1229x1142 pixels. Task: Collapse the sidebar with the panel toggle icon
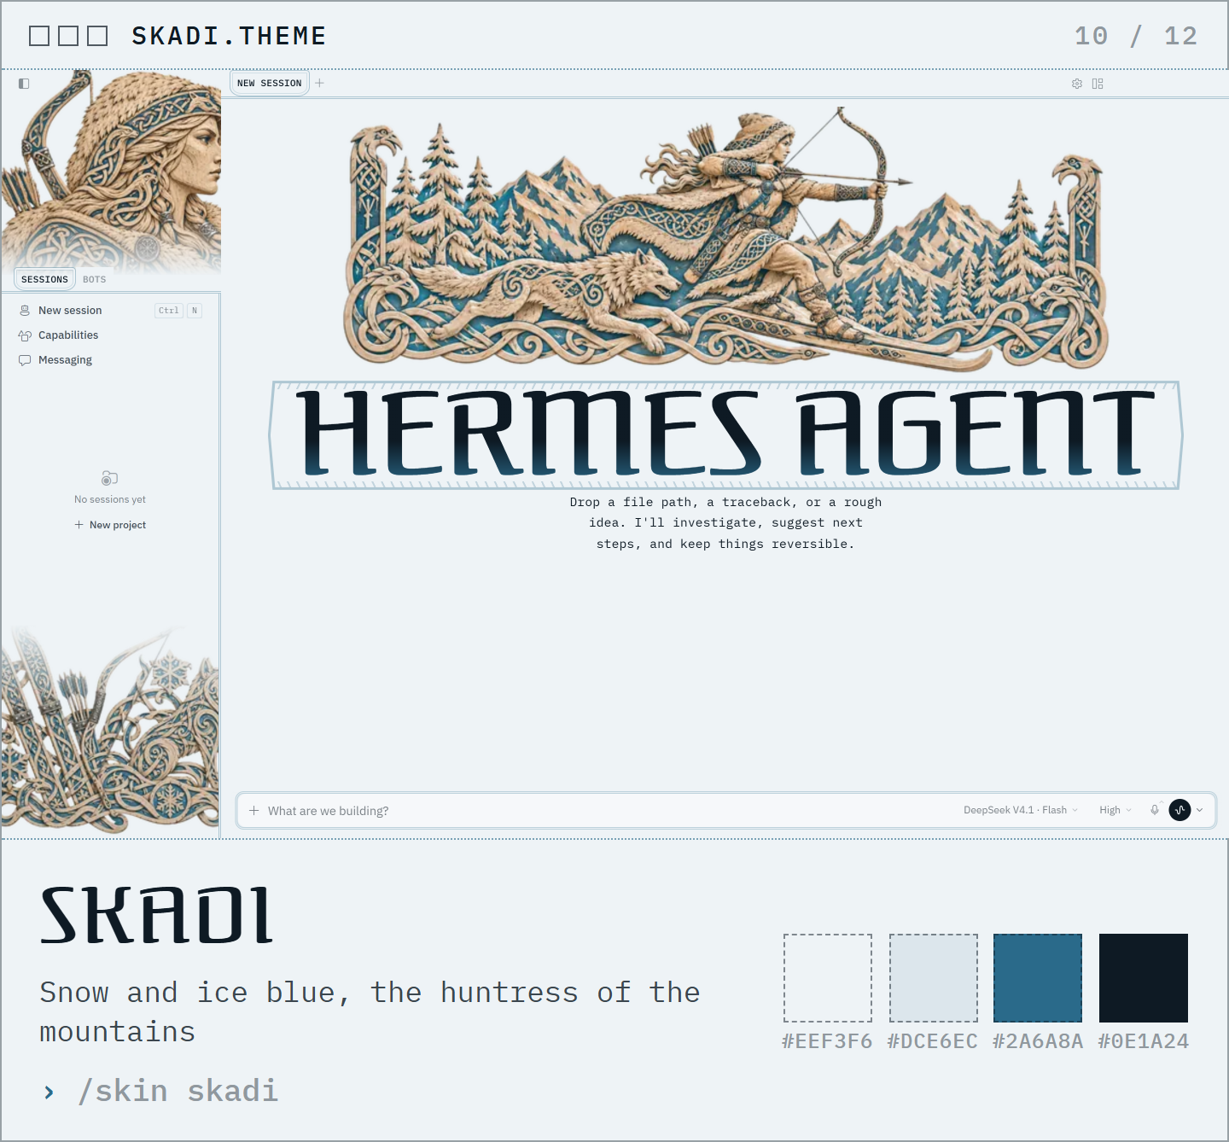tap(24, 84)
